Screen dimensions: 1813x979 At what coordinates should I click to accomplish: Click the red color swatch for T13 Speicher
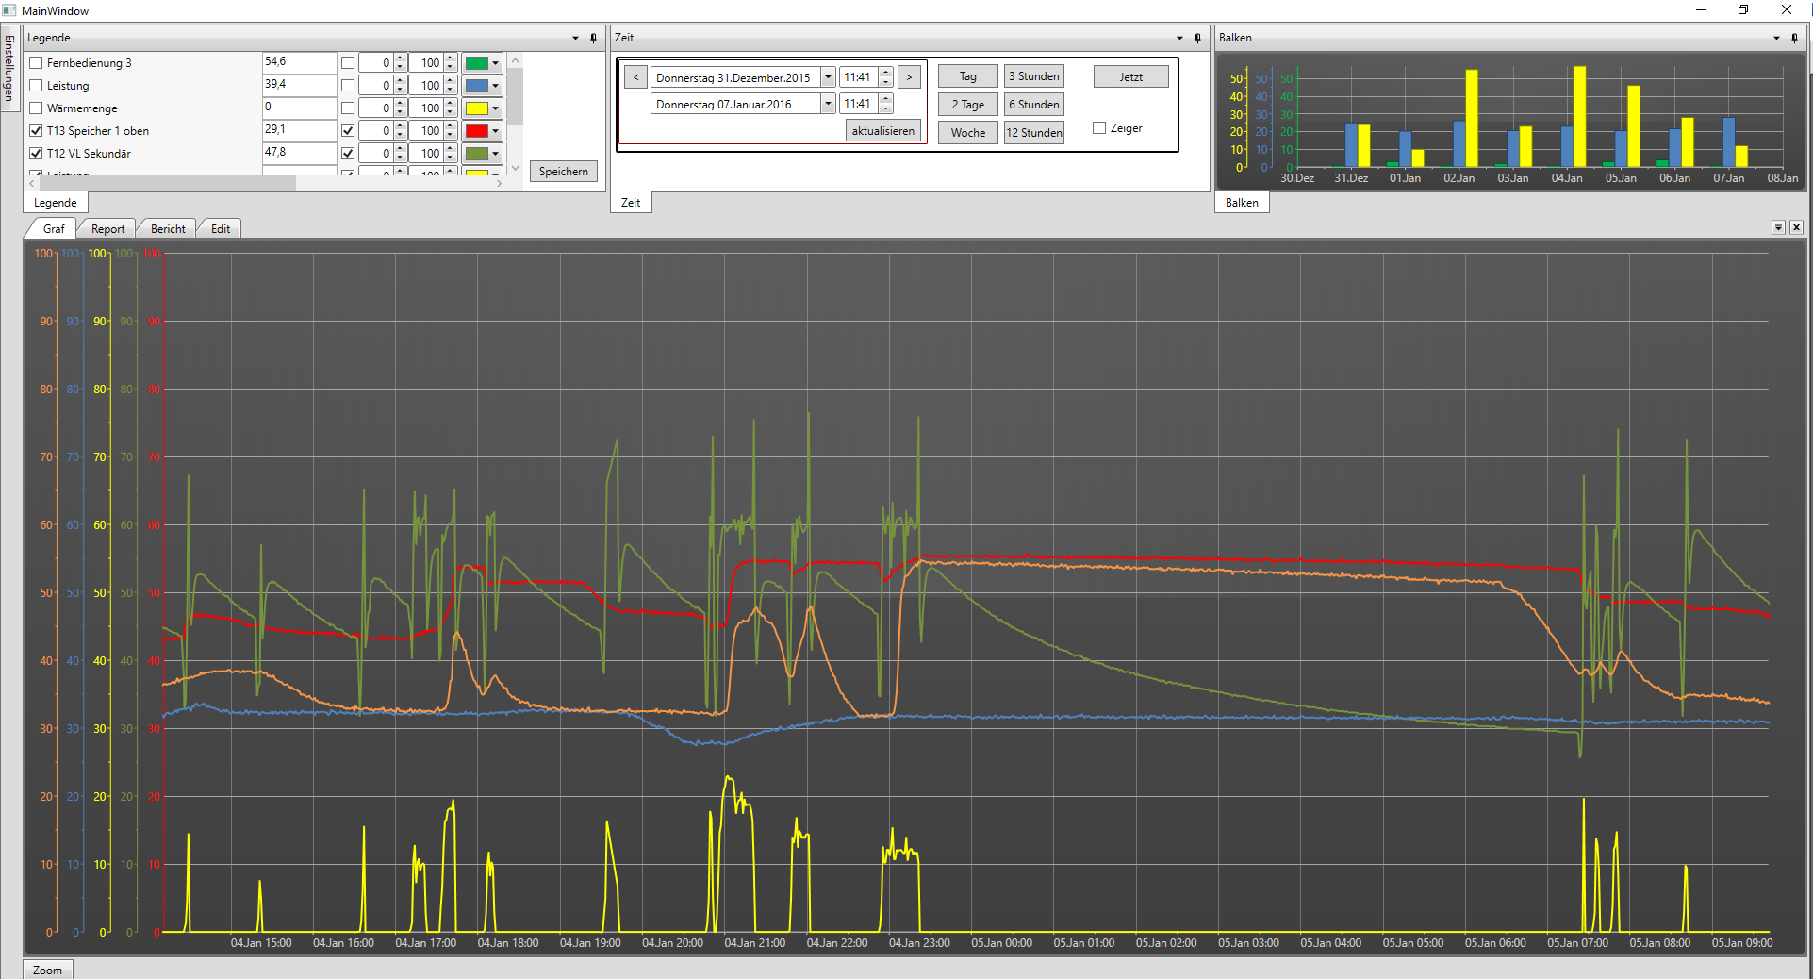pyautogui.click(x=477, y=131)
